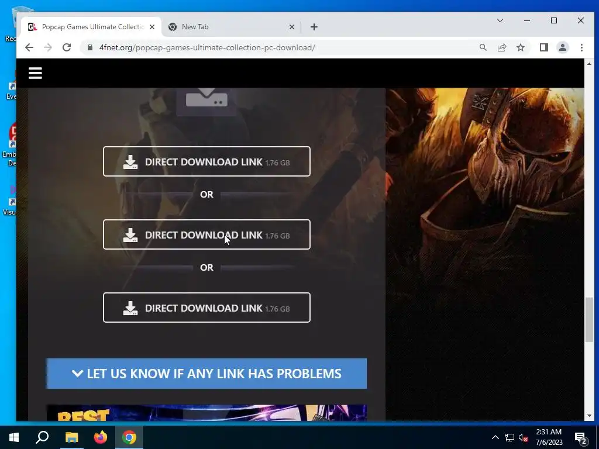Open the search-in-page zoom magnifier icon
This screenshot has height=449, width=599.
[x=483, y=47]
